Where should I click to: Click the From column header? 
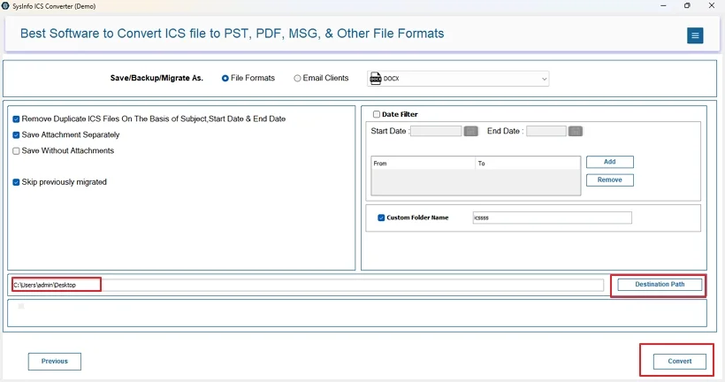(x=424, y=164)
